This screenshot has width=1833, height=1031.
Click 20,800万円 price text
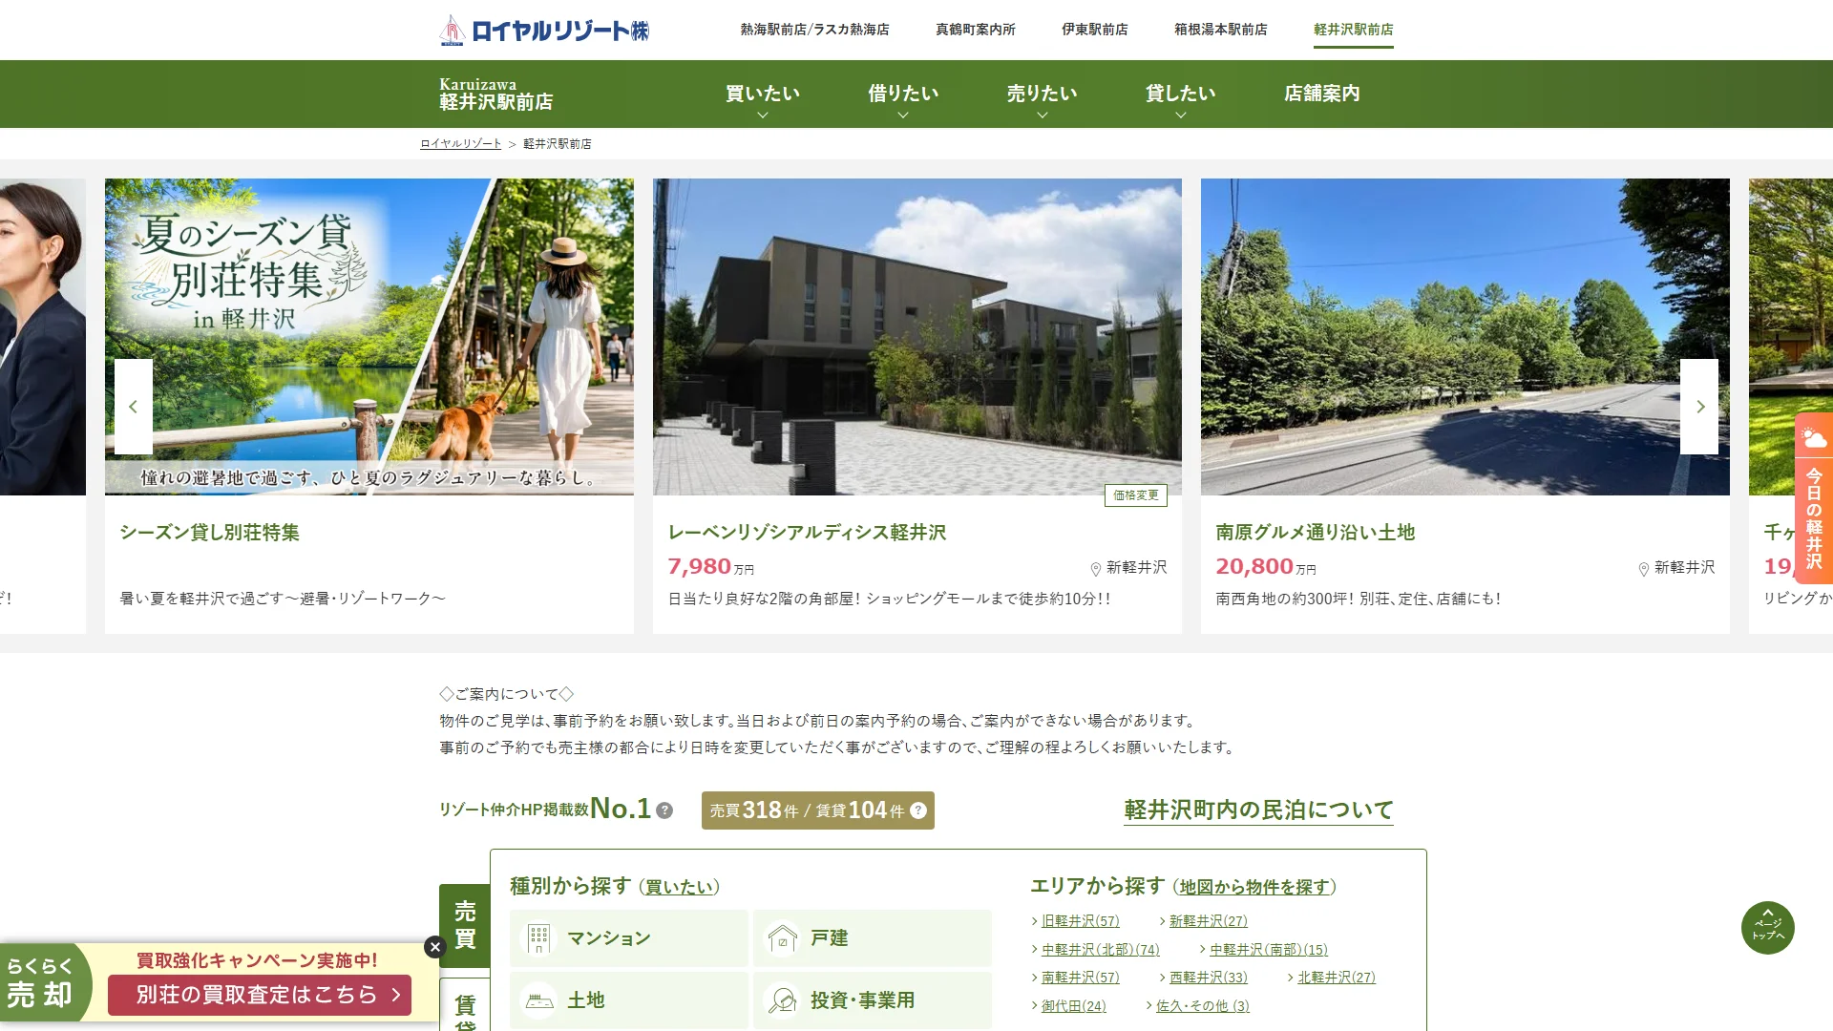coord(1265,567)
